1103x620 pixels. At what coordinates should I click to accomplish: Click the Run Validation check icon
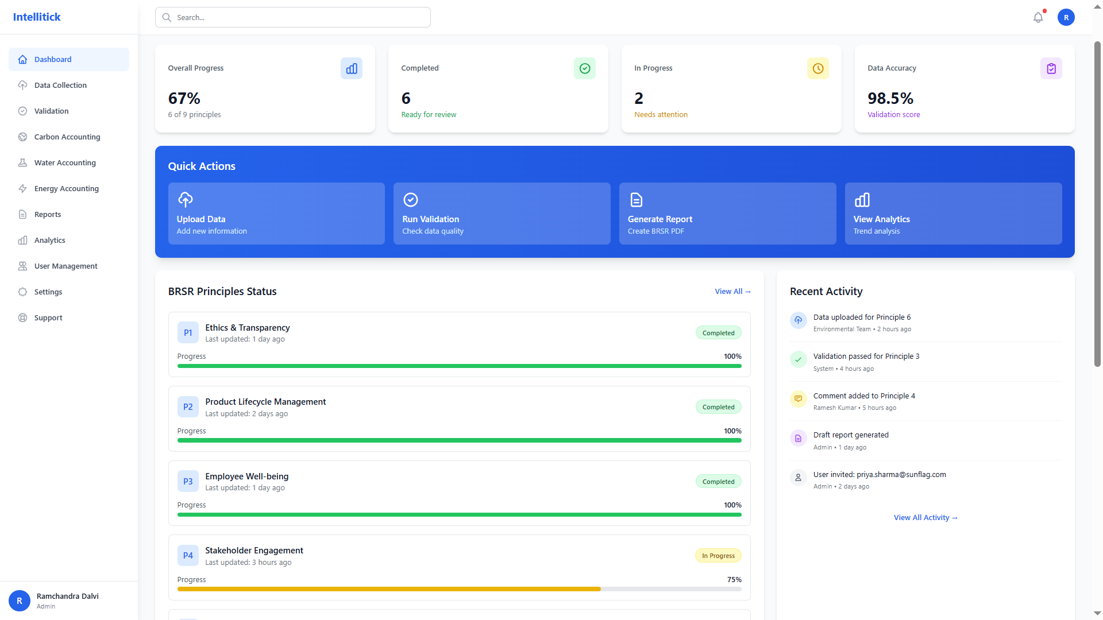tap(411, 199)
